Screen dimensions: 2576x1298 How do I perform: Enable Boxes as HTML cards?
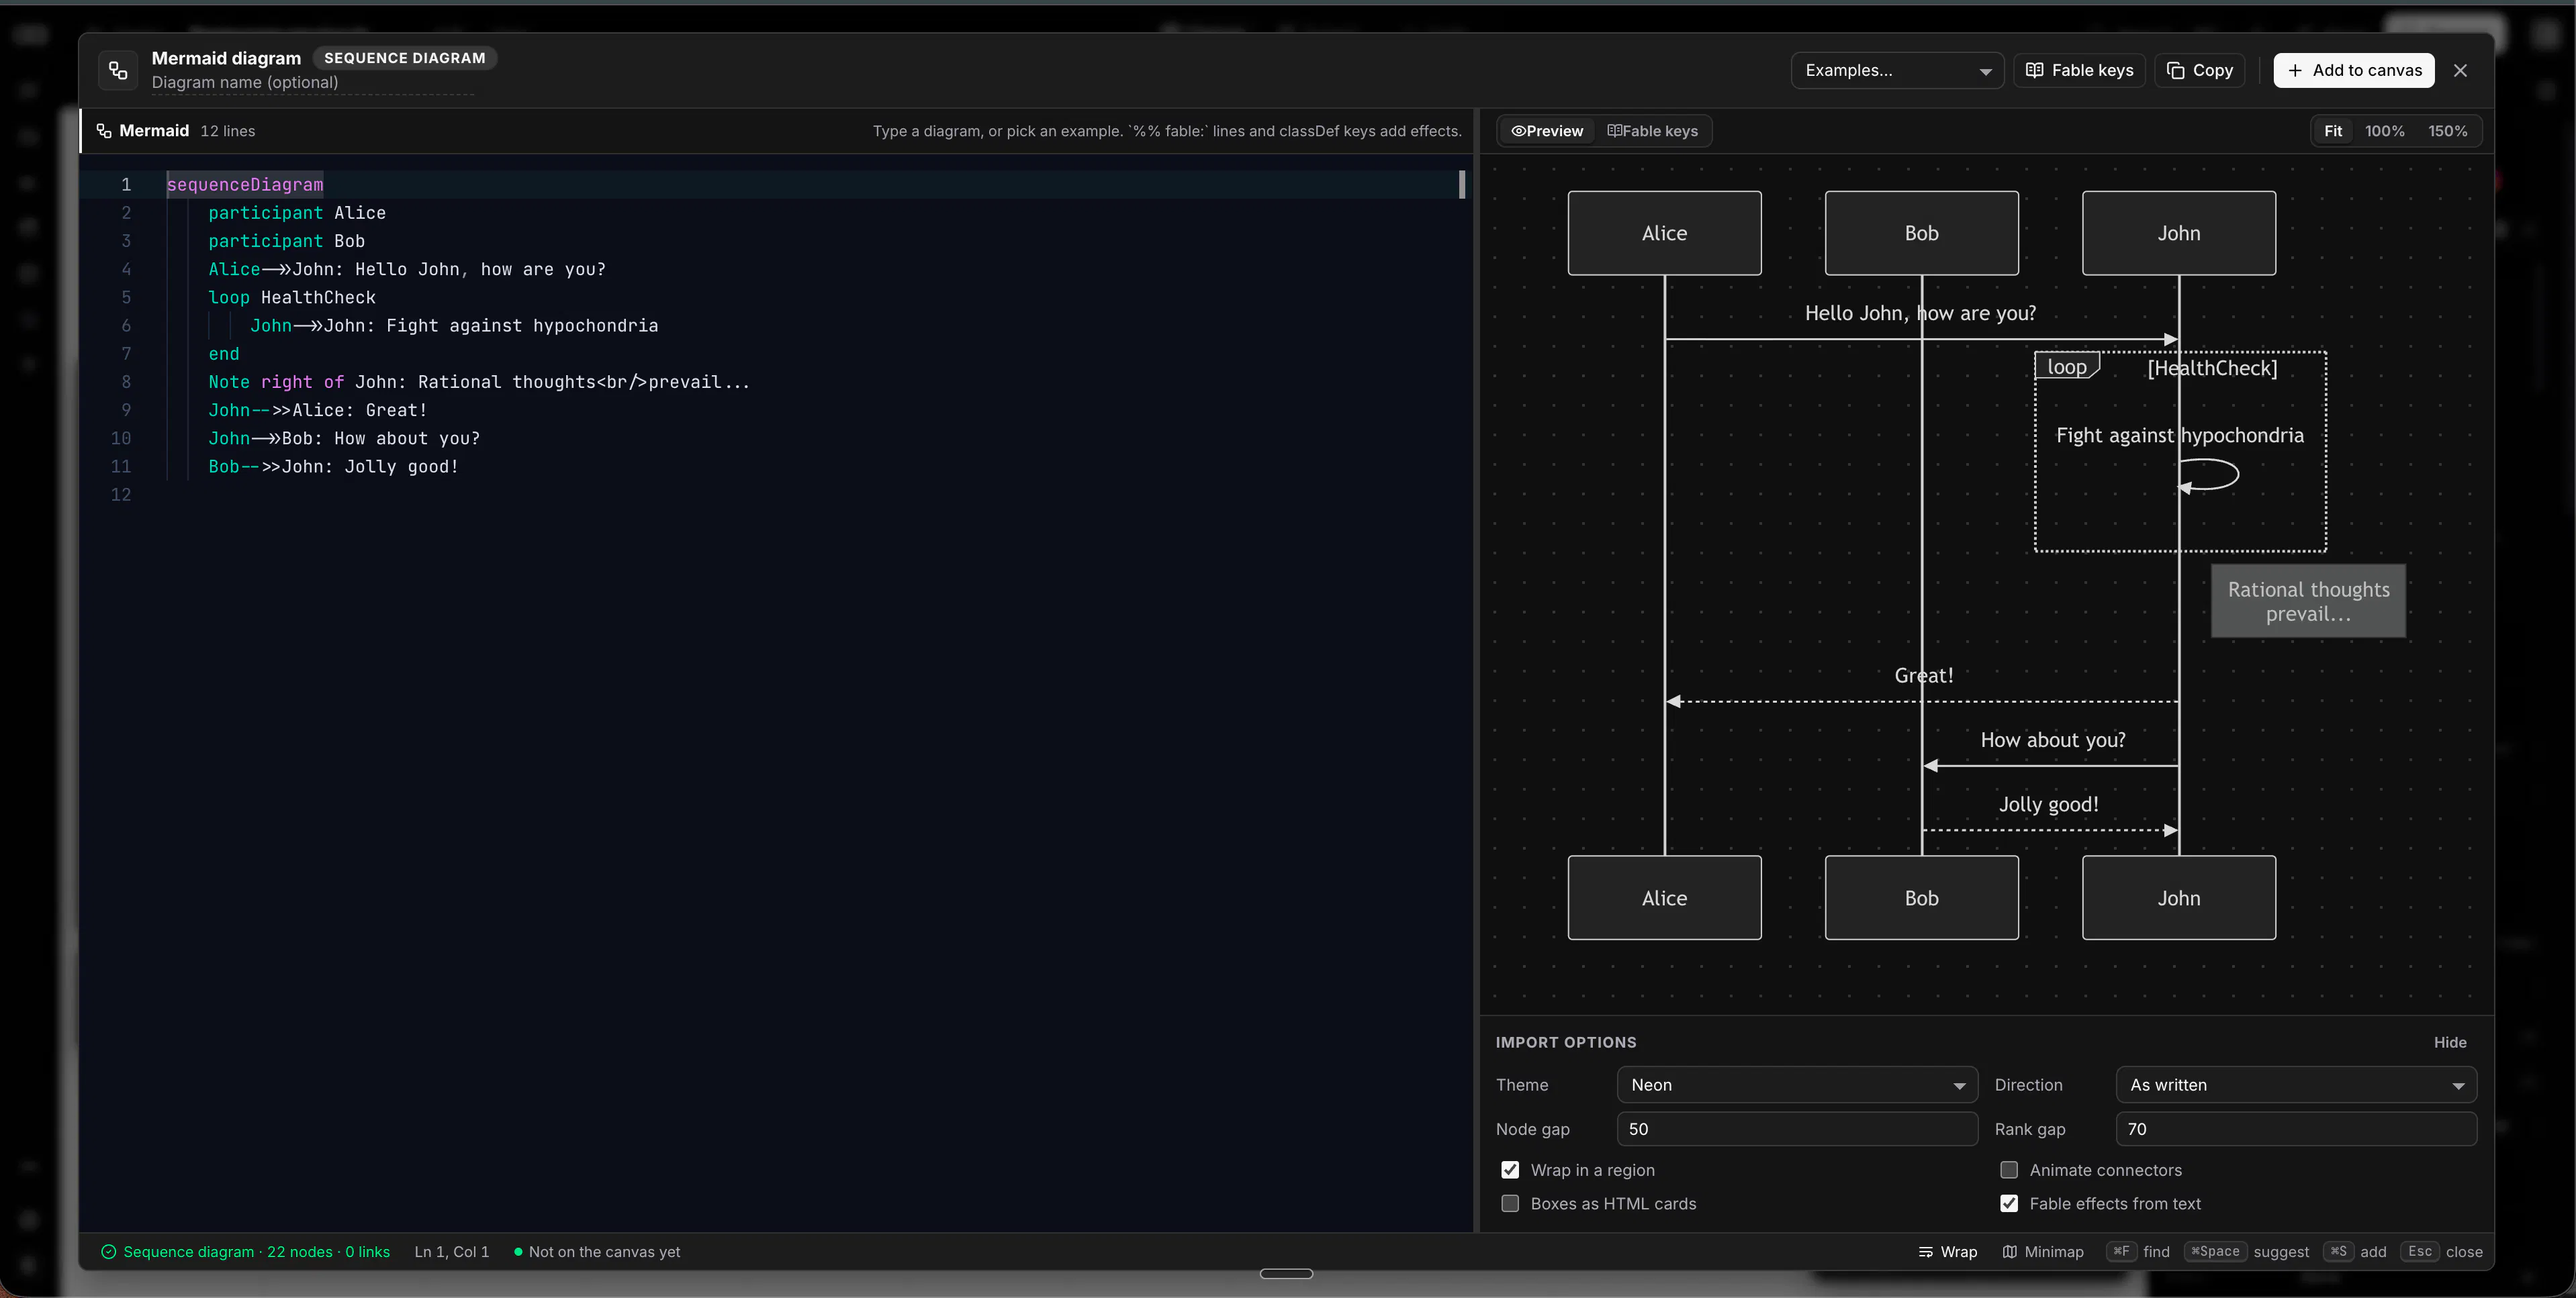1510,1204
